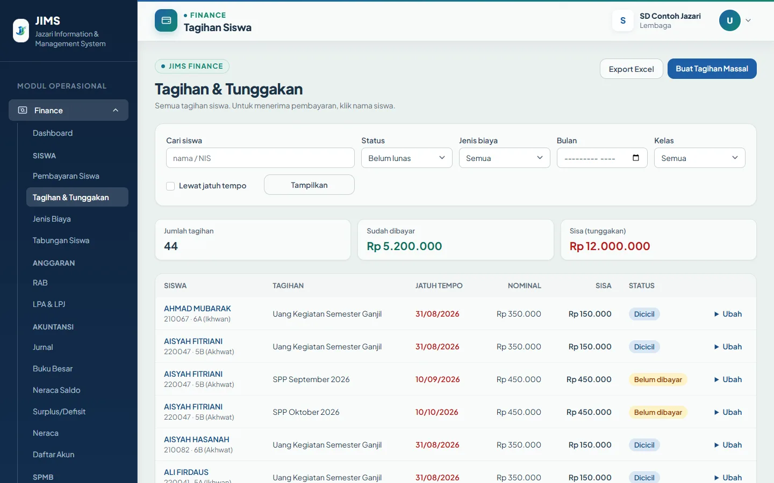774x483 pixels.
Task: Open the calendar picker in Bulan field
Action: pyautogui.click(x=636, y=158)
